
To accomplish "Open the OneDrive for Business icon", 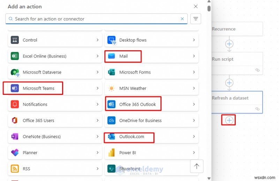I will click(x=111, y=120).
